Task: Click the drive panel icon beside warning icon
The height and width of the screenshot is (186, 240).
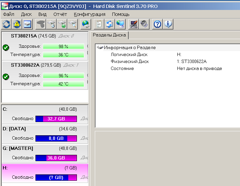Action: coord(27,24)
